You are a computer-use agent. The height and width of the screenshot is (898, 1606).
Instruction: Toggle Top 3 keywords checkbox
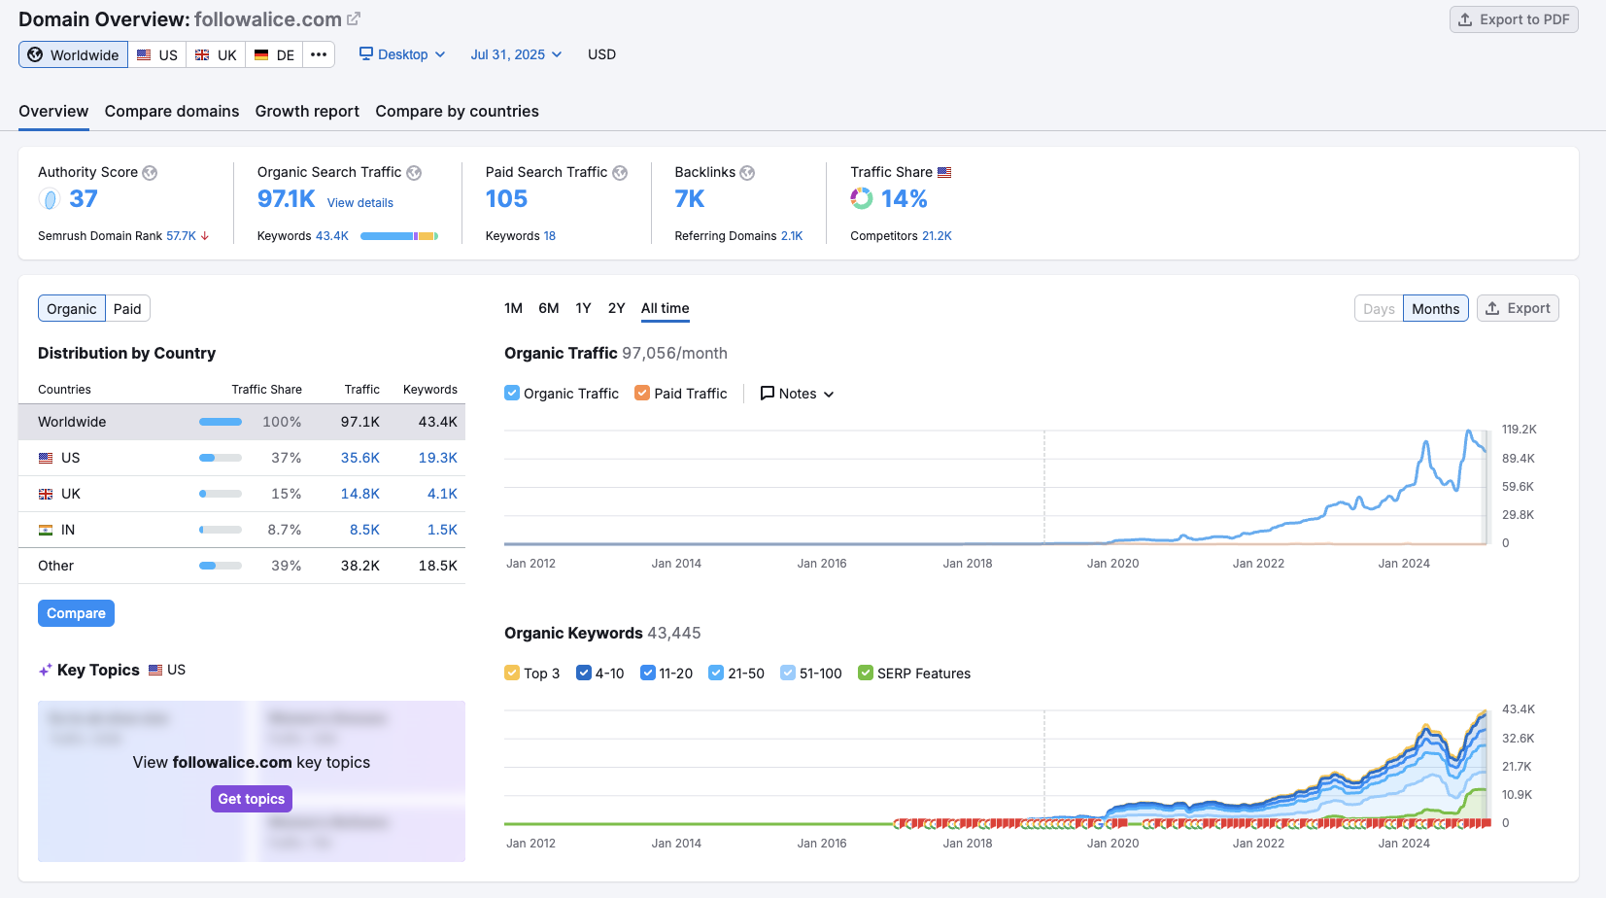tap(512, 673)
